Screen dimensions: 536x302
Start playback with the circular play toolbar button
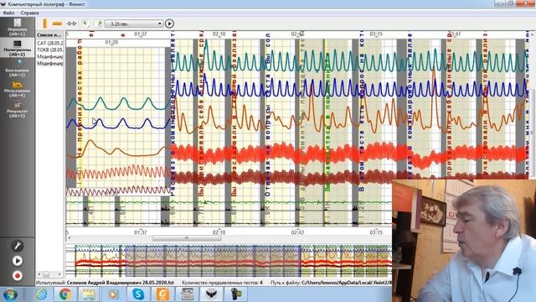[169, 23]
